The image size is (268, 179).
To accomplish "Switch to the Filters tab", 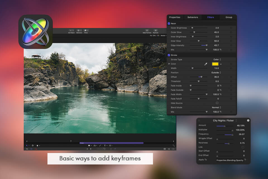I will tap(210, 17).
